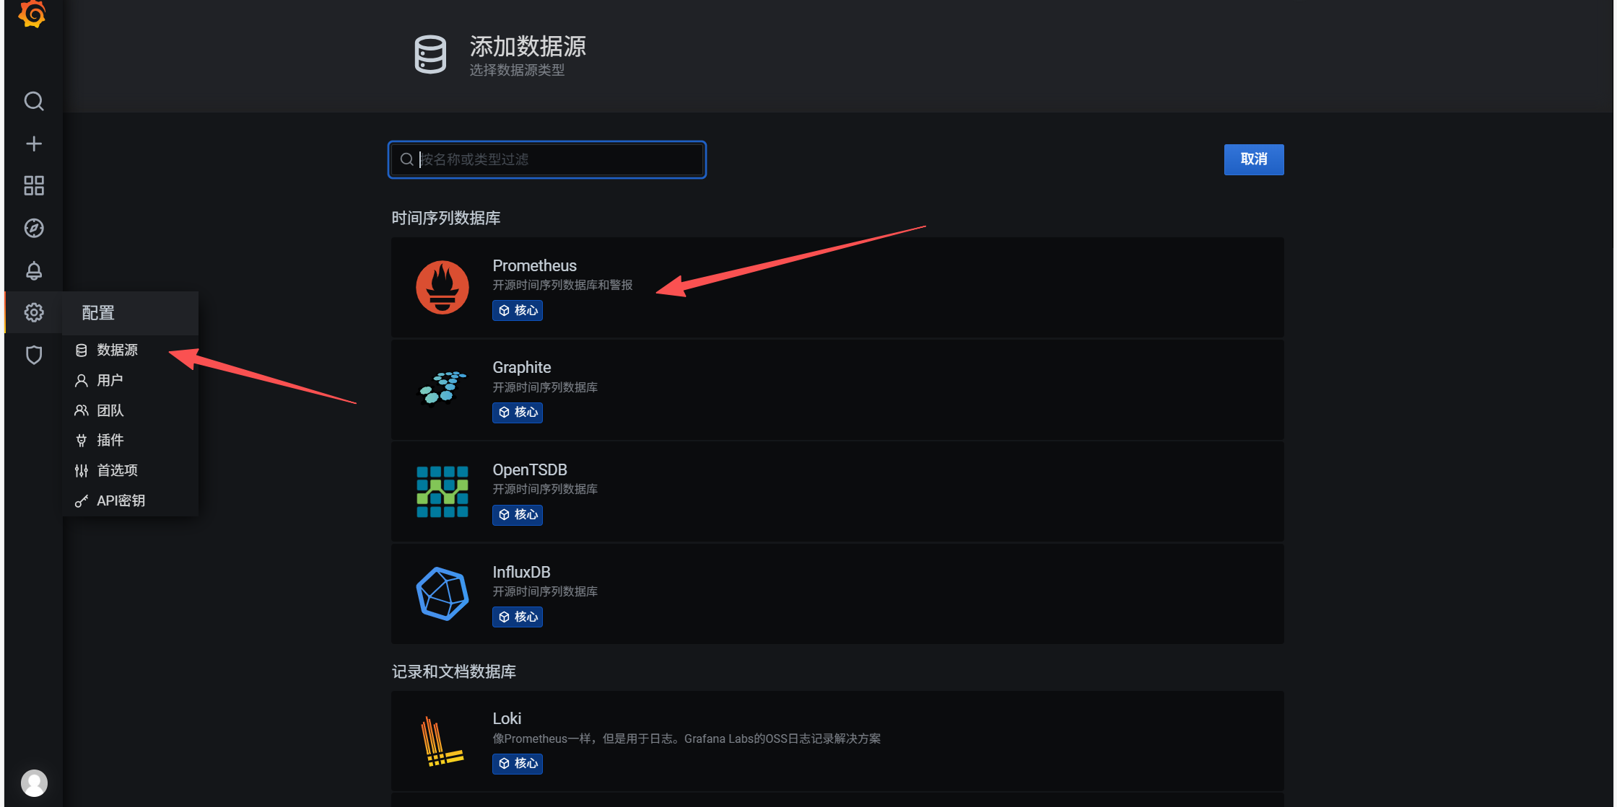Image resolution: width=1617 pixels, height=807 pixels.
Task: Choose the Prometheus data source card
Action: pyautogui.click(x=837, y=287)
